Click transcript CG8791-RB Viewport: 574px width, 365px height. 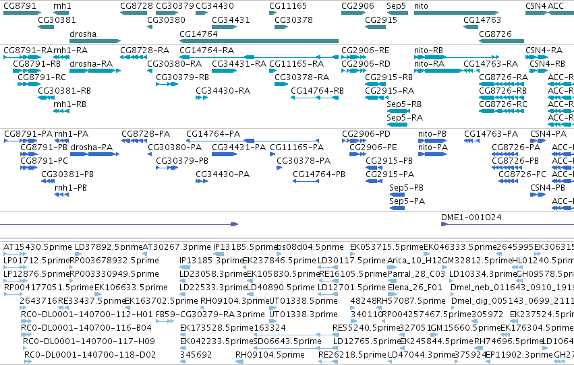pos(36,64)
